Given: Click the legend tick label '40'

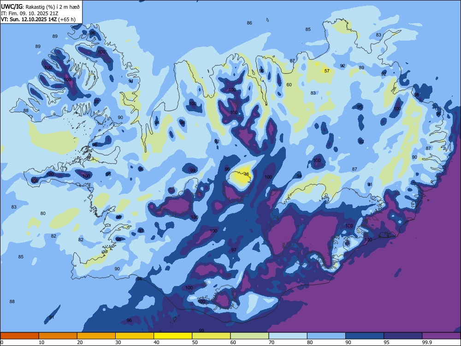Looking at the screenshot, I should tap(157, 342).
